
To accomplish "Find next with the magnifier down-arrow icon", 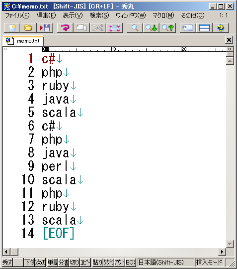I will 151,28.
